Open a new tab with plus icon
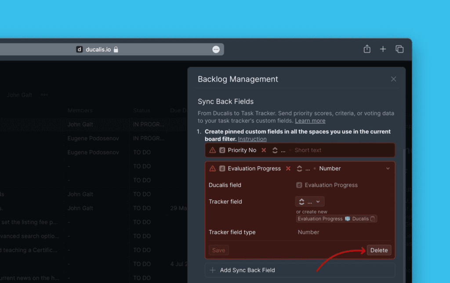Image resolution: width=450 pixels, height=283 pixels. pyautogui.click(x=383, y=49)
